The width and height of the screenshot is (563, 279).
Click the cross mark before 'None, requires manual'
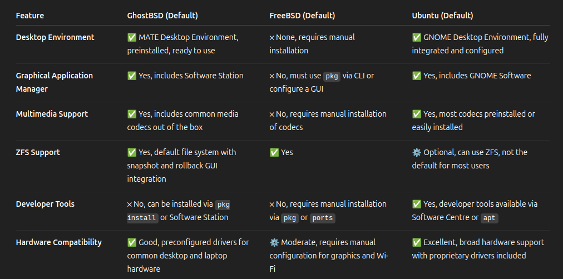pos(272,38)
